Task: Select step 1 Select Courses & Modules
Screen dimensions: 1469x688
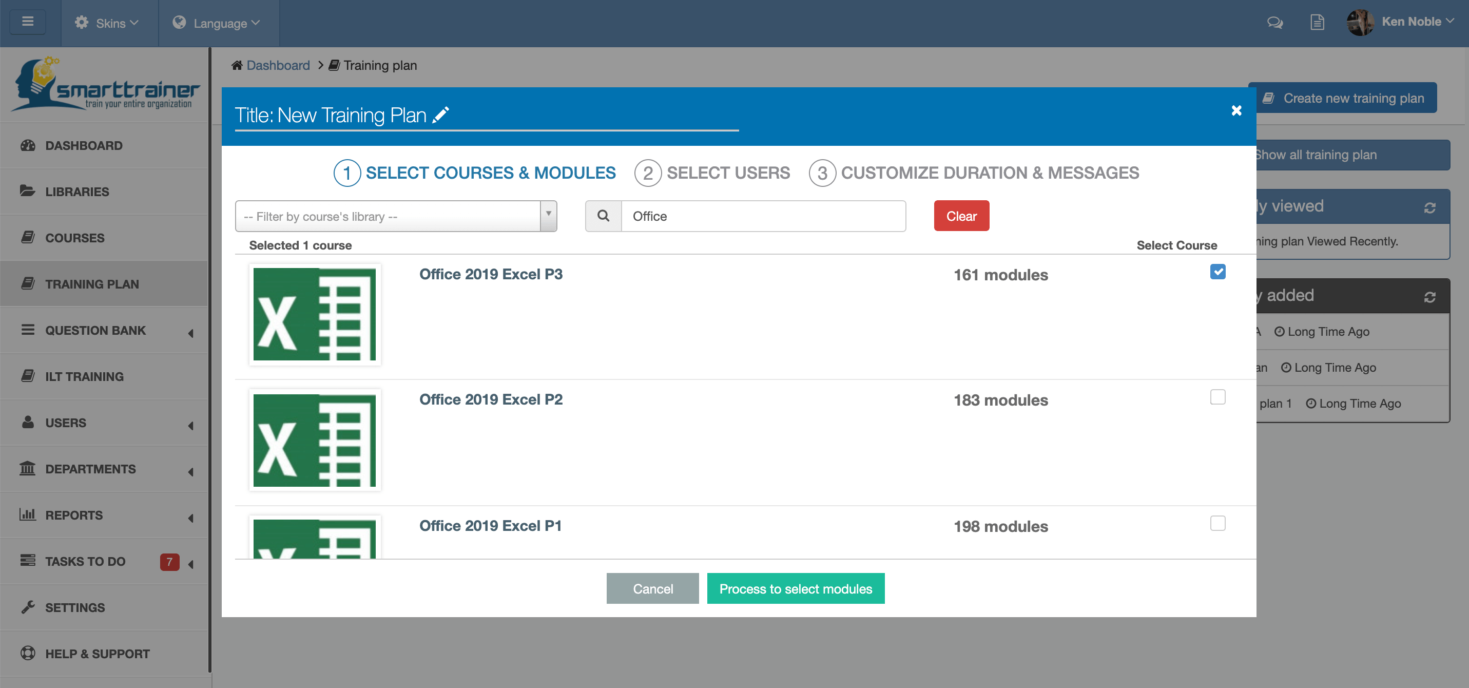Action: (x=475, y=173)
